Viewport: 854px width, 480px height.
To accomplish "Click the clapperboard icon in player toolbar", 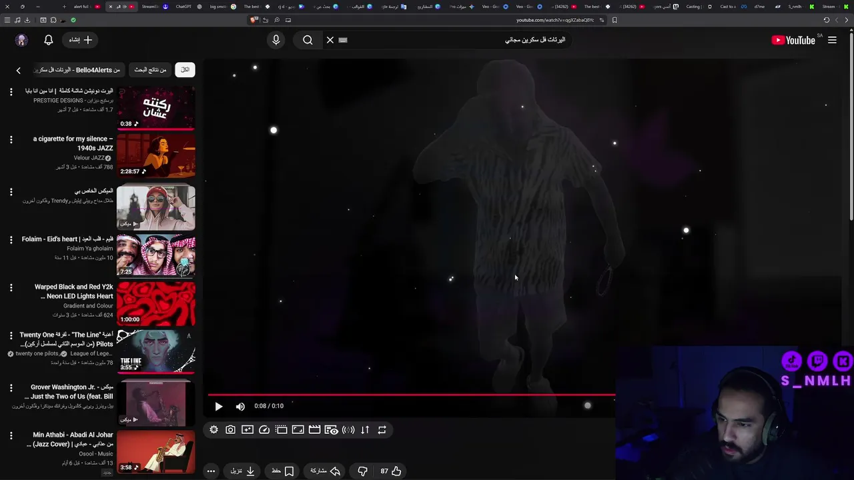I will coord(314,430).
